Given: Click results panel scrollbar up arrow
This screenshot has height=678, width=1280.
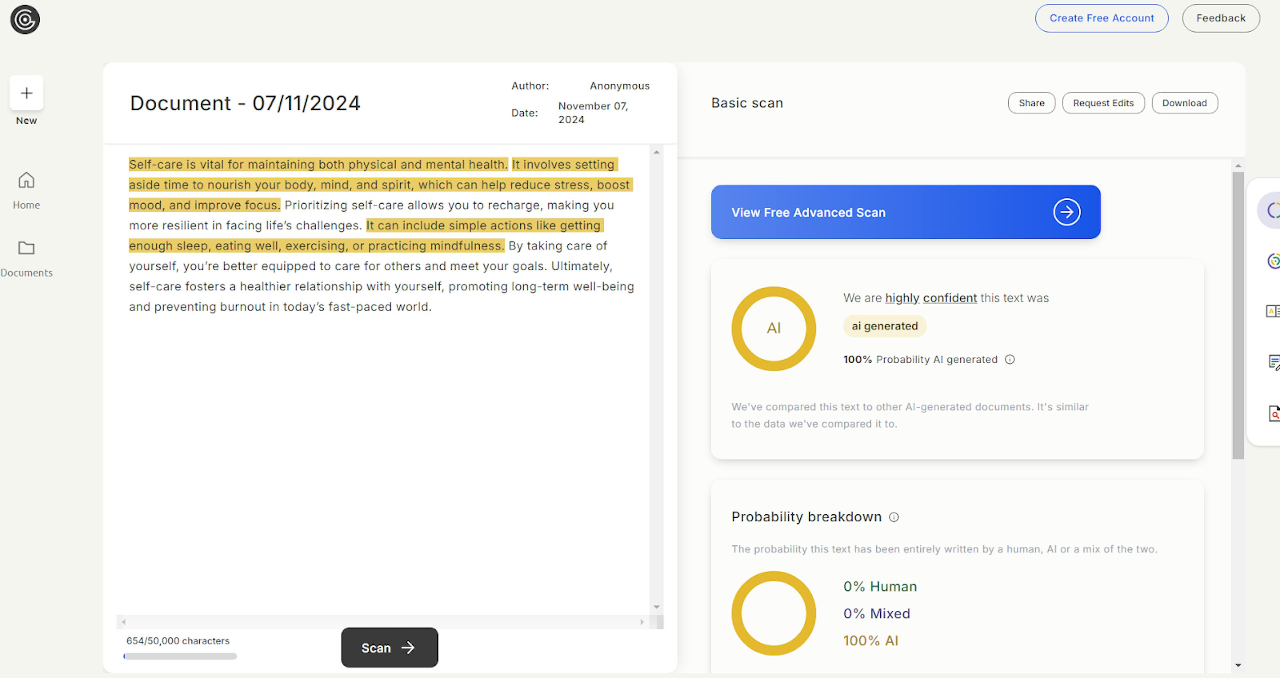Looking at the screenshot, I should [x=1238, y=166].
